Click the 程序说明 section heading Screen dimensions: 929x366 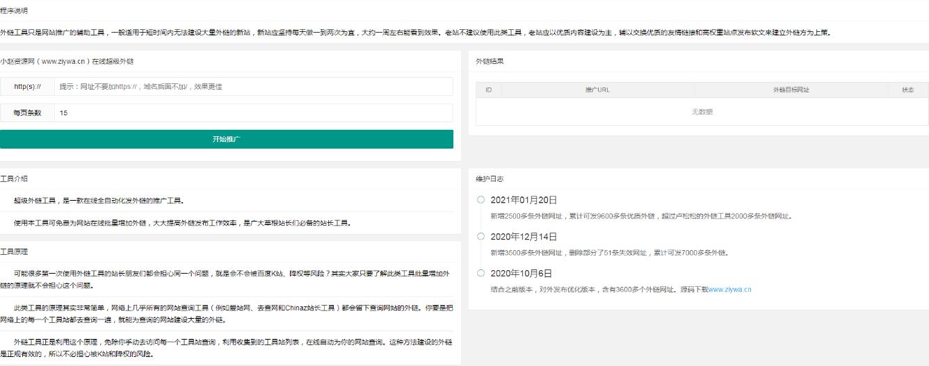click(14, 11)
